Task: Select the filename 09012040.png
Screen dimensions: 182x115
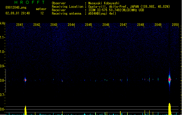Action: (x=16, y=8)
